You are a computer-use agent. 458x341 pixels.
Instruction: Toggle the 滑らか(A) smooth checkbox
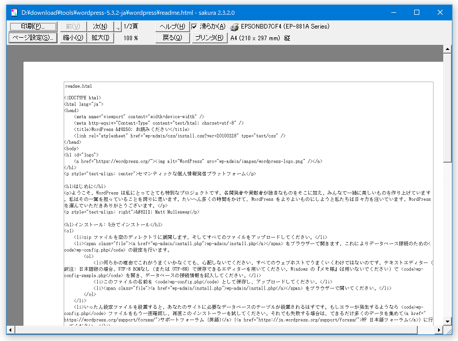[x=208, y=27]
